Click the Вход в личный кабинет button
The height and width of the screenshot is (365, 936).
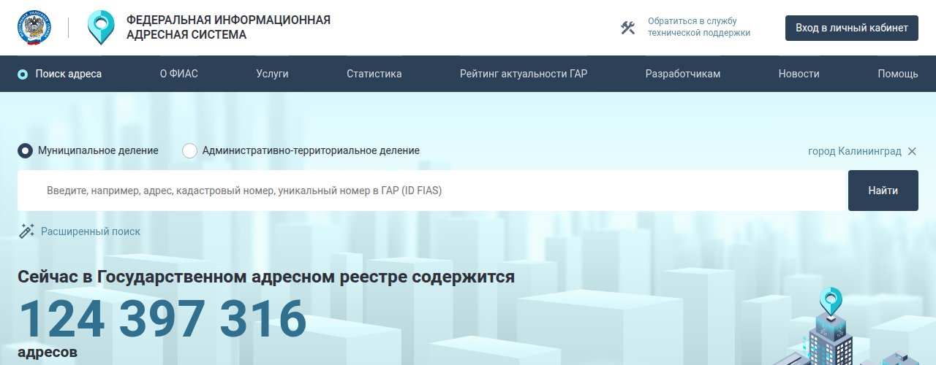pos(852,28)
